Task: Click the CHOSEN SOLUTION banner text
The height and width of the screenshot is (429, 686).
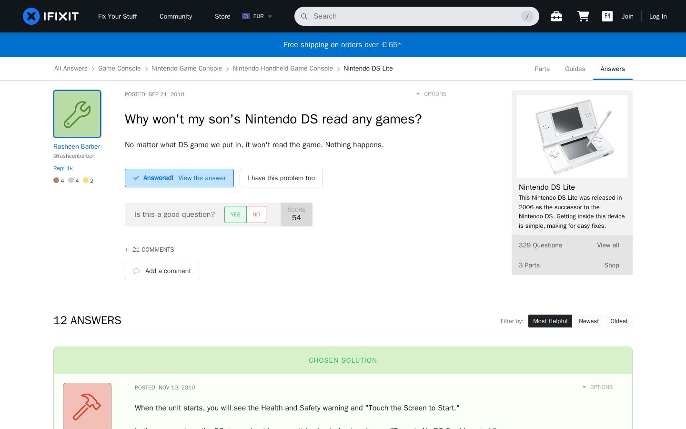Action: [x=343, y=360]
